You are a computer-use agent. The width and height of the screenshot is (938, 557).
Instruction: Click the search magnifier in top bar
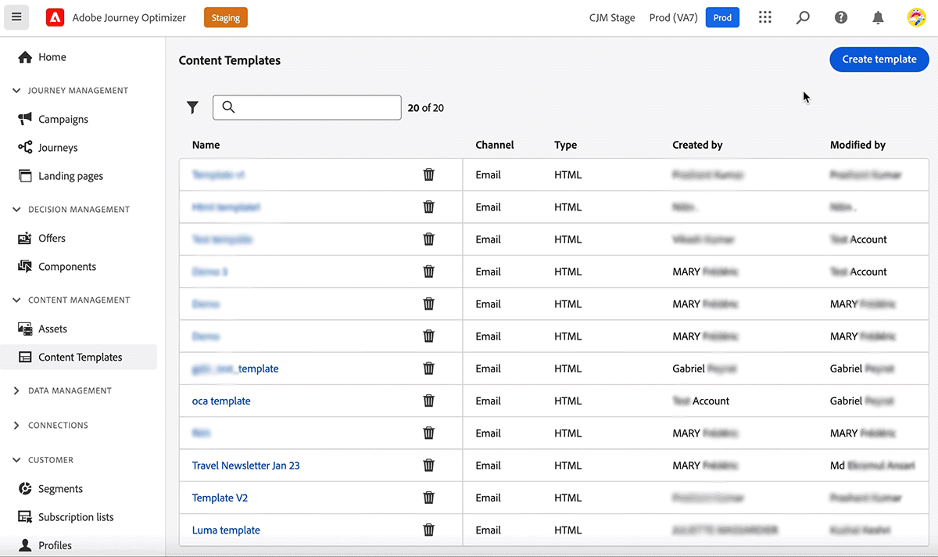[803, 17]
